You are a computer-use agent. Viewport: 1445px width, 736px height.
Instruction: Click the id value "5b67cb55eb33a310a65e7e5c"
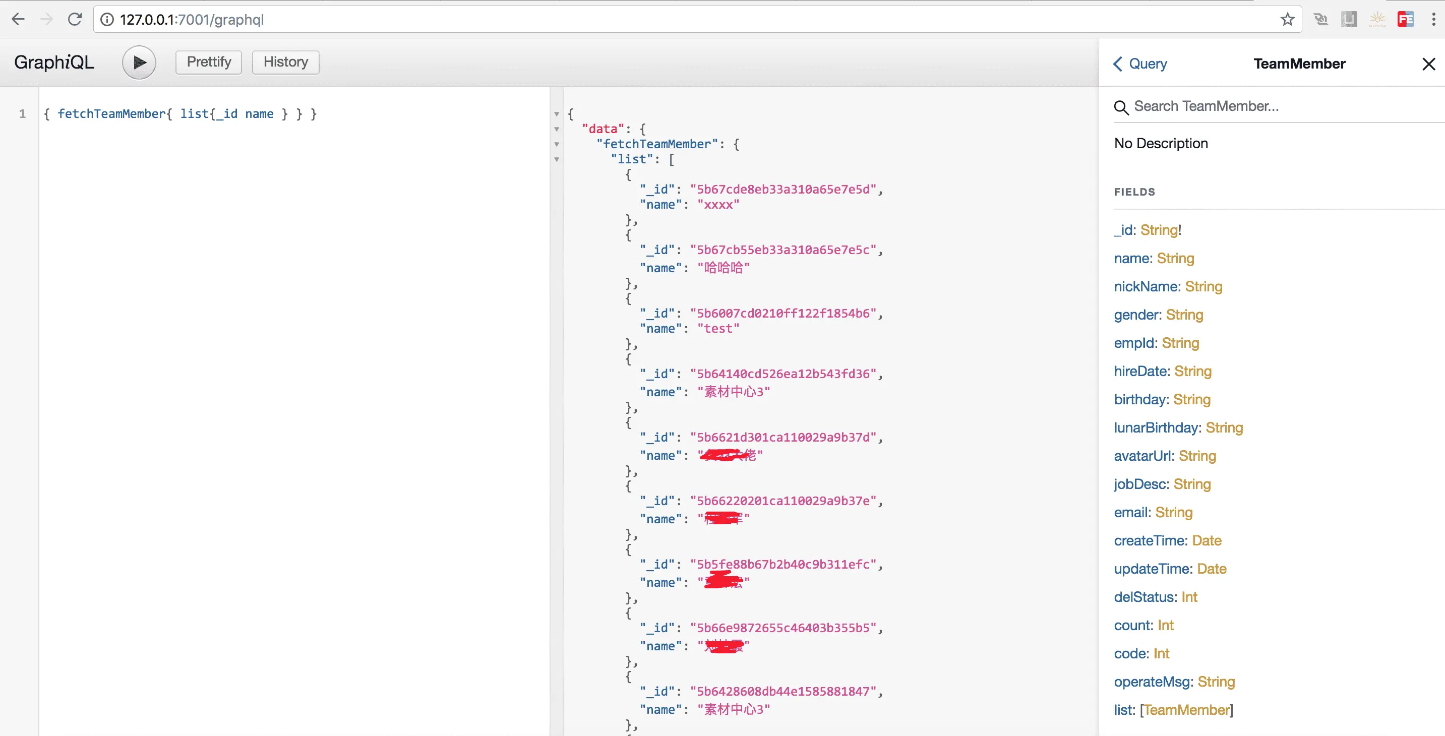pos(783,250)
